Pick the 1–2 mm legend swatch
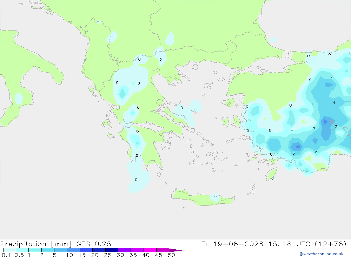 point(35,250)
